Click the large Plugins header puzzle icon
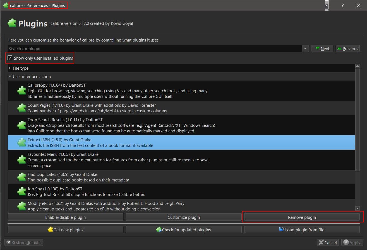The height and width of the screenshot is (250, 367). tap(12, 23)
